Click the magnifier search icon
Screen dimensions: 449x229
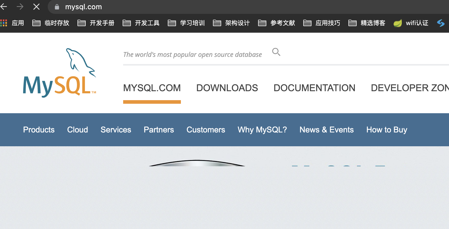click(x=276, y=52)
